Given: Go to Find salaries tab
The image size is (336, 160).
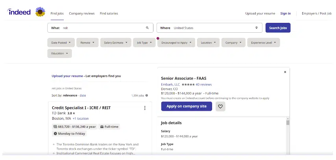Looking at the screenshot, I should coord(109,13).
